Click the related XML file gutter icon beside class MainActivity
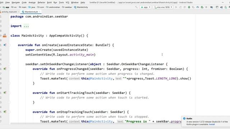Image resolution: width=230 pixels, height=129 pixels. point(5,35)
